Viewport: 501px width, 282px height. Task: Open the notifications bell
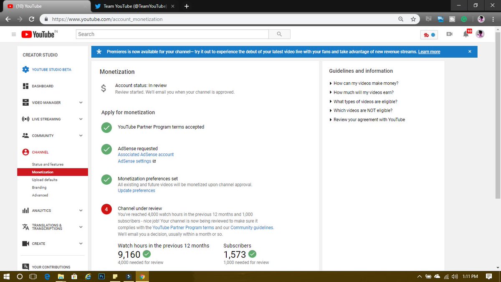click(466, 34)
